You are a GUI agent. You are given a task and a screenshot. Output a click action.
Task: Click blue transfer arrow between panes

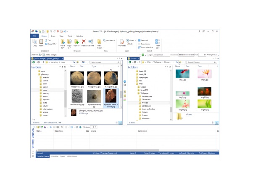(x=125, y=82)
